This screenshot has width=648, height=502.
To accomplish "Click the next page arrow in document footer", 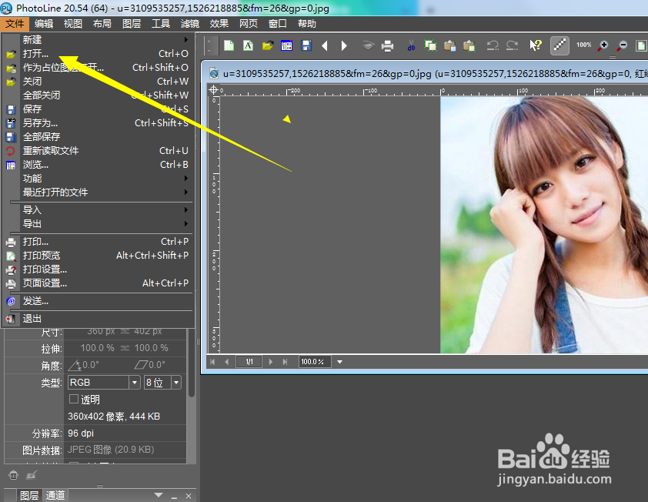I will [271, 362].
